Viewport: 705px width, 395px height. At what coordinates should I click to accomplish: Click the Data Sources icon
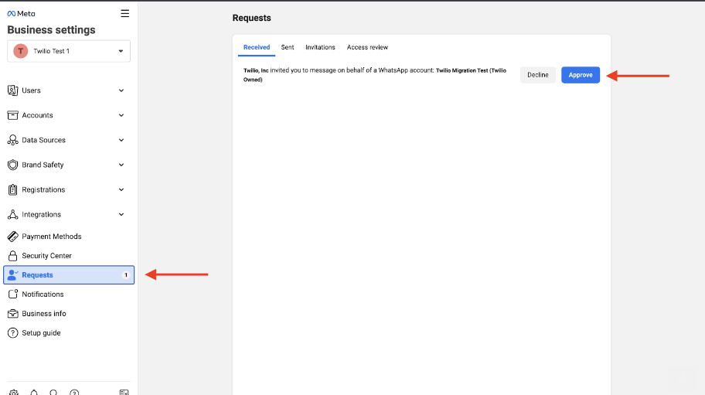pyautogui.click(x=12, y=140)
